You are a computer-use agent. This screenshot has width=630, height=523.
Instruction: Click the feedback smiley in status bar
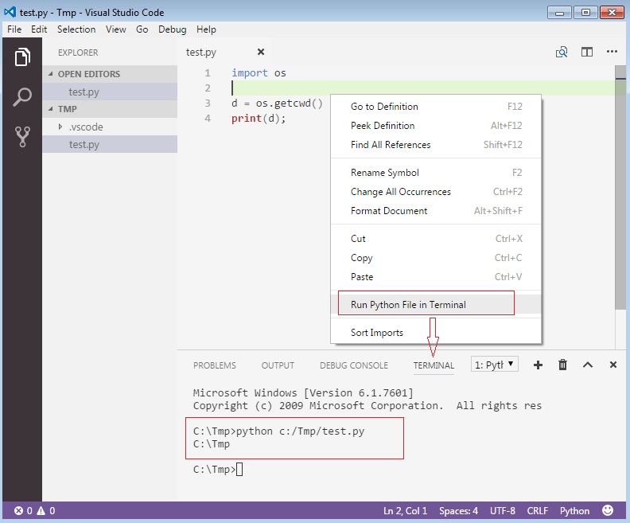pyautogui.click(x=608, y=510)
